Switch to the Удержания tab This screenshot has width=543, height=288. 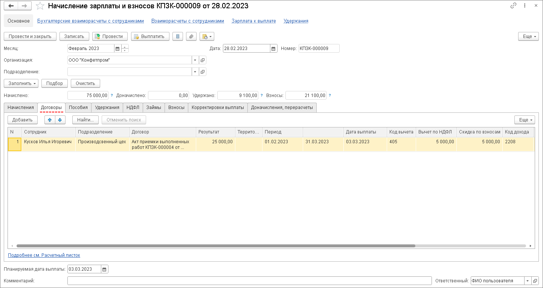(x=107, y=108)
